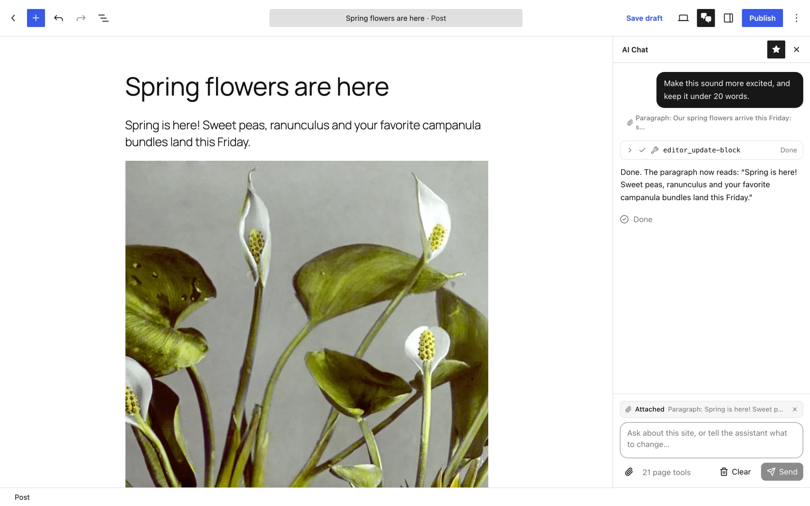
Task: Click the 21 page tools label
Action: pos(666,472)
